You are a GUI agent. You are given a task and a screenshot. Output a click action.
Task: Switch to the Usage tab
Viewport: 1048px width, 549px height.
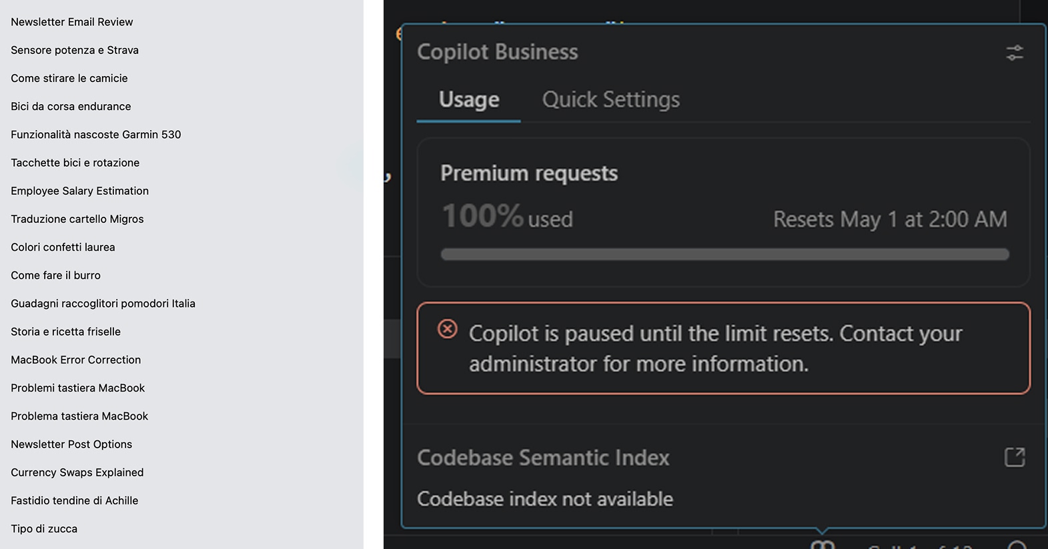469,100
